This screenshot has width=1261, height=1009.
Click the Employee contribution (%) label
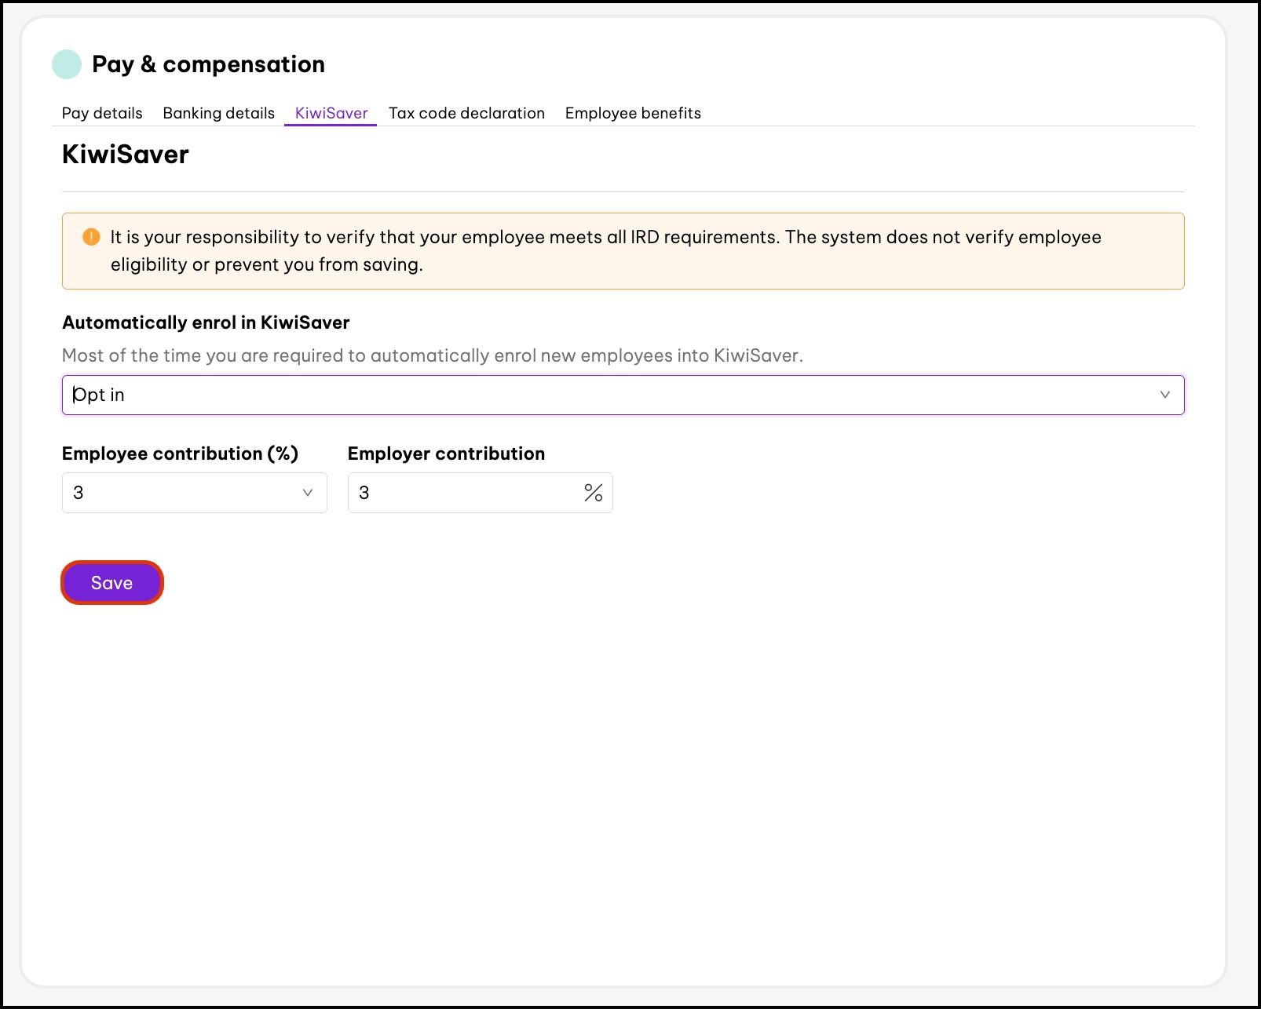click(x=180, y=454)
